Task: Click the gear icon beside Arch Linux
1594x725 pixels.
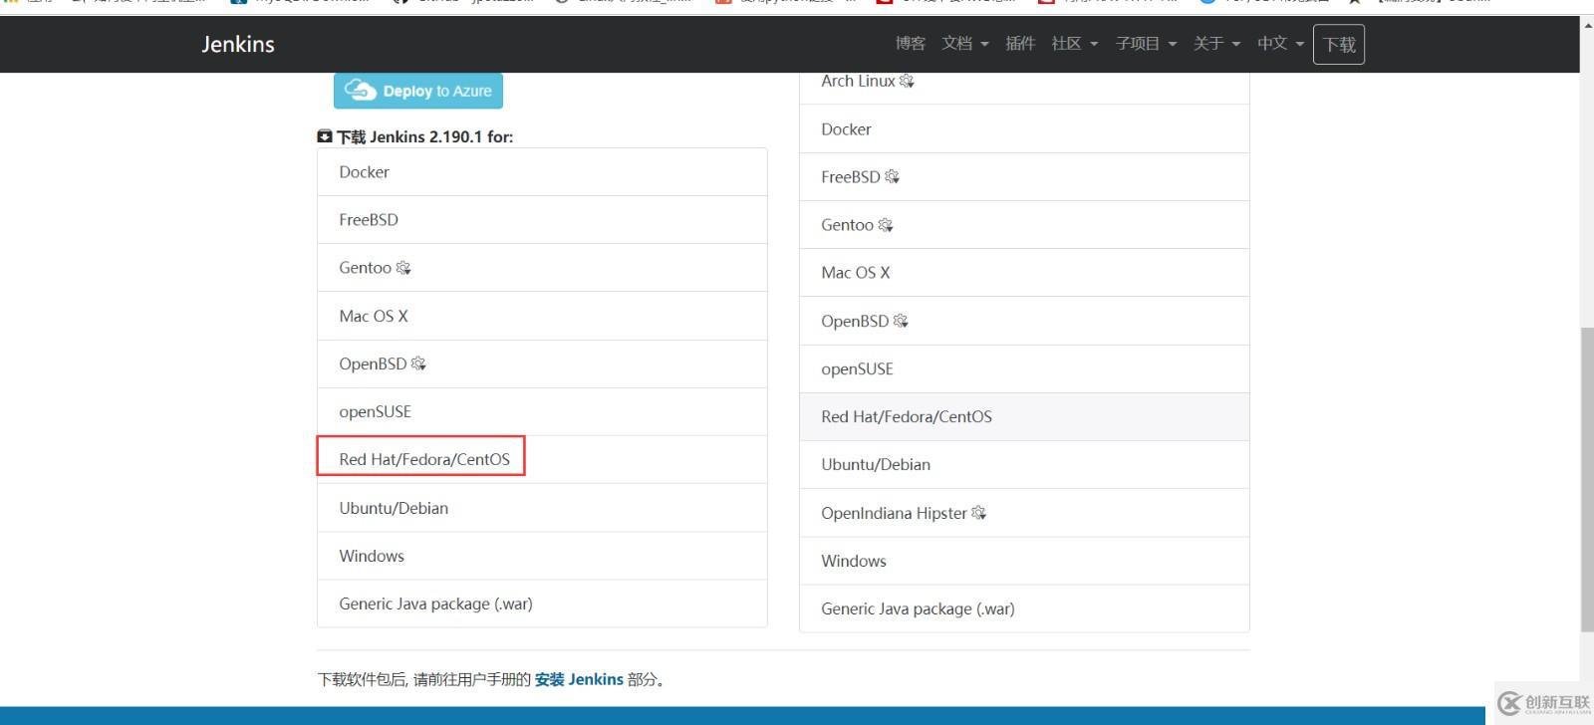Action: pyautogui.click(x=907, y=81)
